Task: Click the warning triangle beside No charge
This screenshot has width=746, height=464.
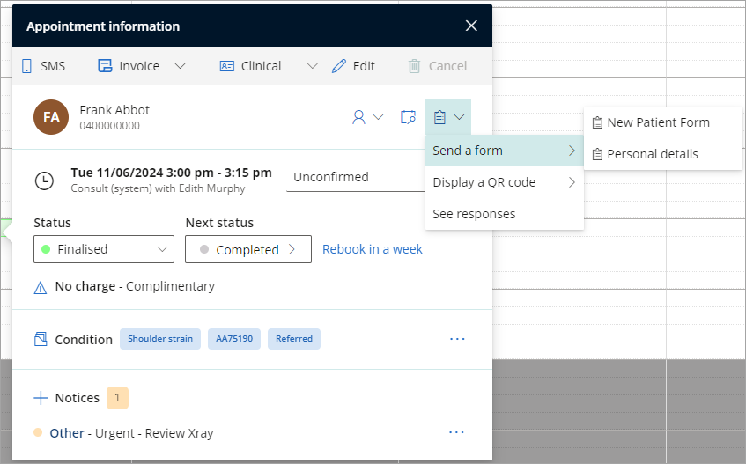Action: click(41, 288)
